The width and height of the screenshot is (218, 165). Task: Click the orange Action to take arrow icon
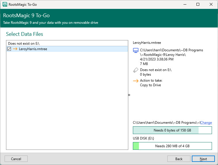(136, 81)
